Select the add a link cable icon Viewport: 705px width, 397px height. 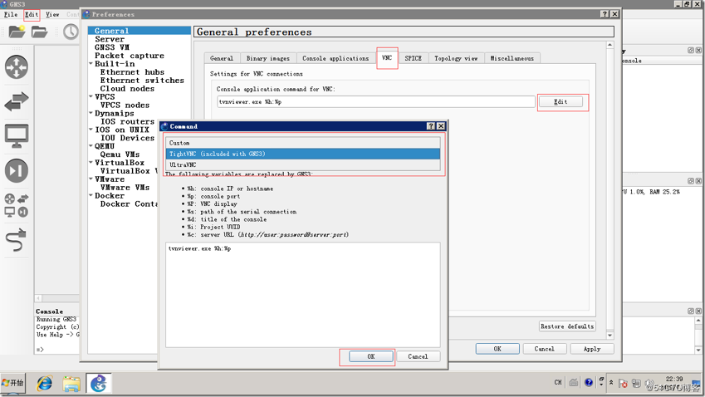17,241
